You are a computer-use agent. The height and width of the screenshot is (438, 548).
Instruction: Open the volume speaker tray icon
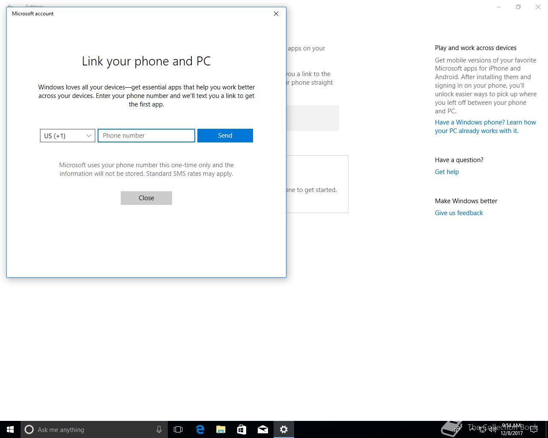pos(492,429)
